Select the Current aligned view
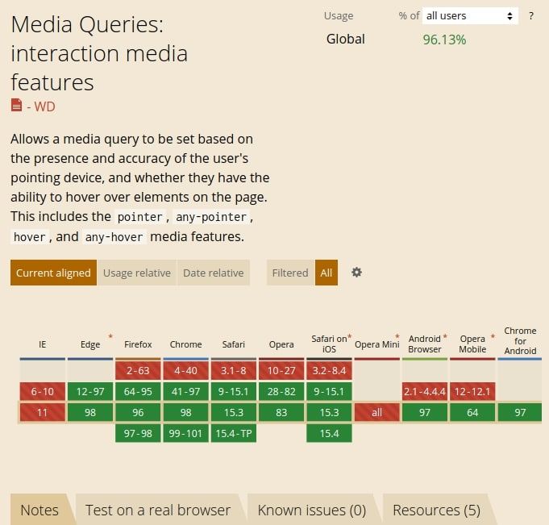This screenshot has width=549, height=525. click(53, 273)
